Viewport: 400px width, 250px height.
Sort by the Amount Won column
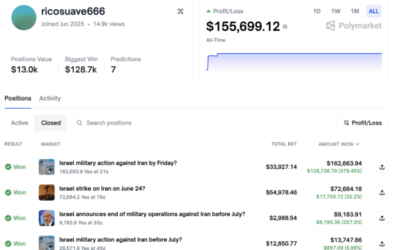pos(339,144)
